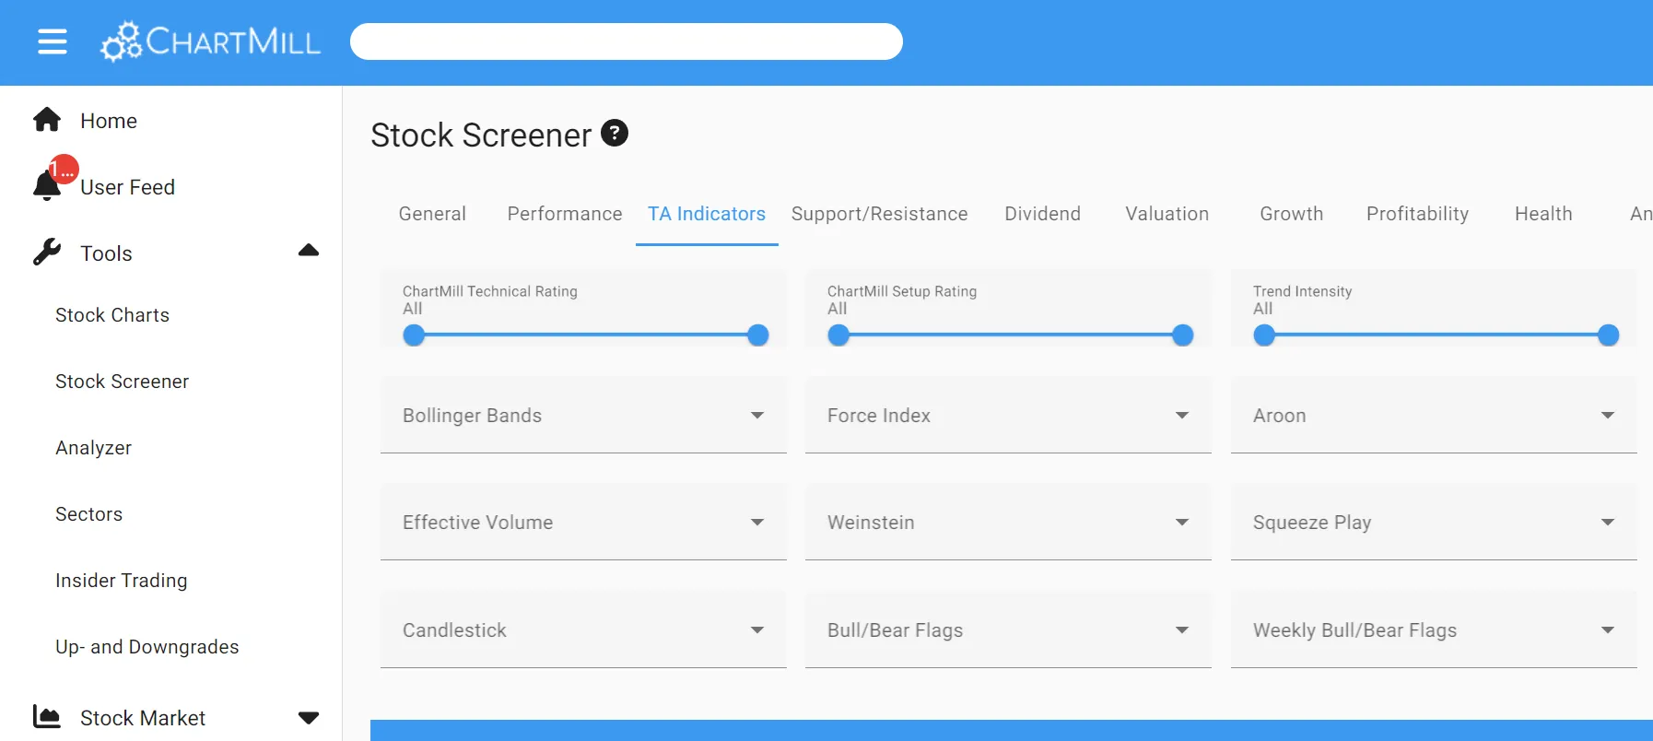The image size is (1653, 741).
Task: Select the Support/Resistance tab
Action: tap(879, 214)
